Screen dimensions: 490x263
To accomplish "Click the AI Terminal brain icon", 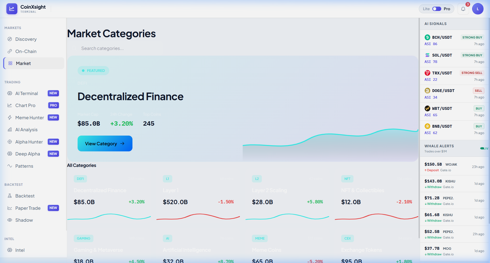I will 10,93.
